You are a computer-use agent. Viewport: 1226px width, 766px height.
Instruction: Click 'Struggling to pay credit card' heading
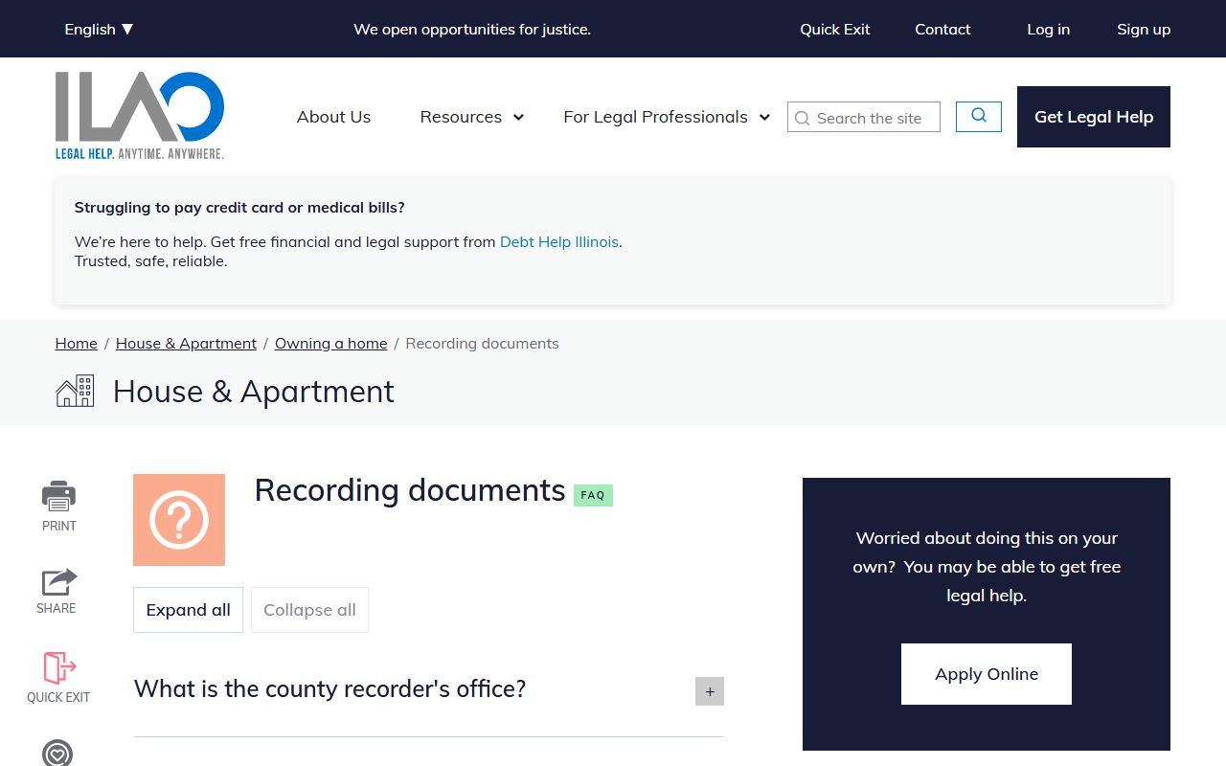239,207
